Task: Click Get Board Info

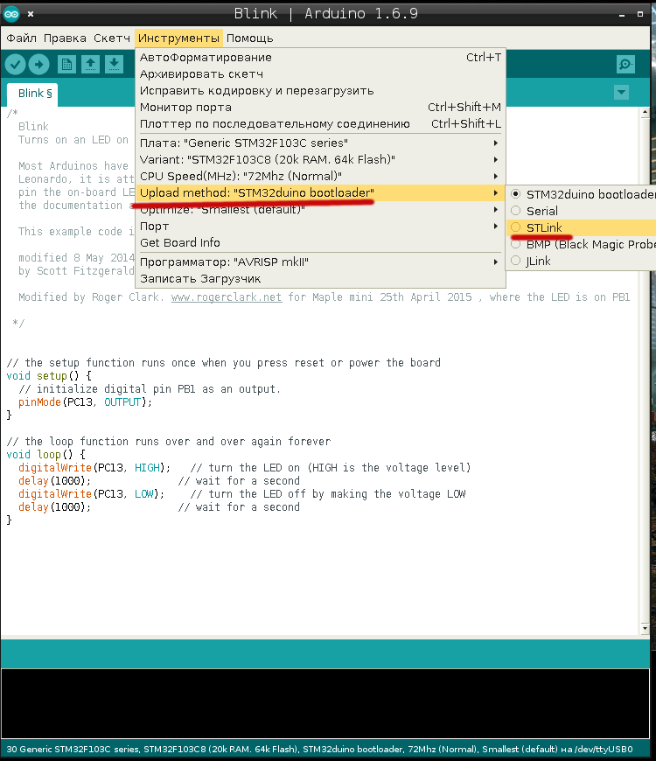Action: [320, 242]
